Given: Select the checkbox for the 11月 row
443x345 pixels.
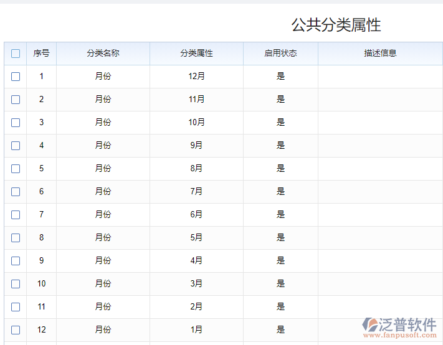Looking at the screenshot, I should pyautogui.click(x=16, y=100).
